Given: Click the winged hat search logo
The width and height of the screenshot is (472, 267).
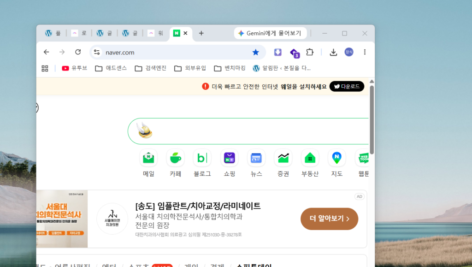Looking at the screenshot, I should (x=144, y=130).
